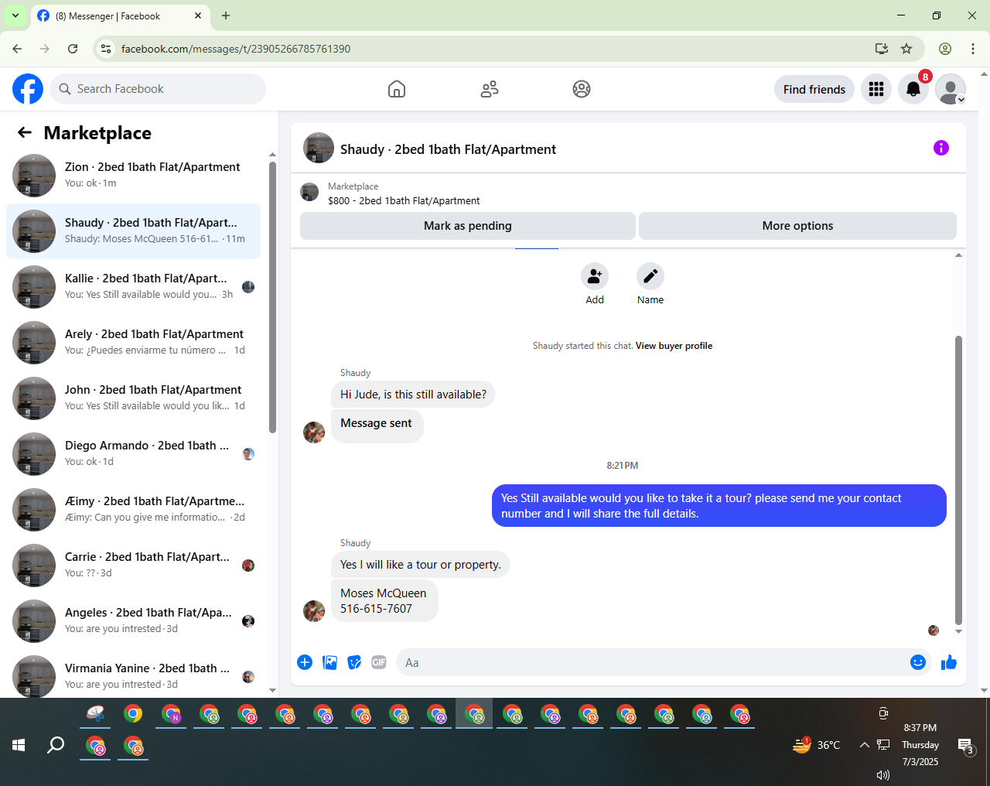The width and height of the screenshot is (990, 786).
Task: Open the Carrie conversation
Action: 134,566
